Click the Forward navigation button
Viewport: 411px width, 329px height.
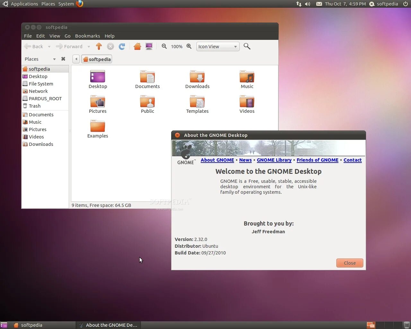(x=69, y=47)
